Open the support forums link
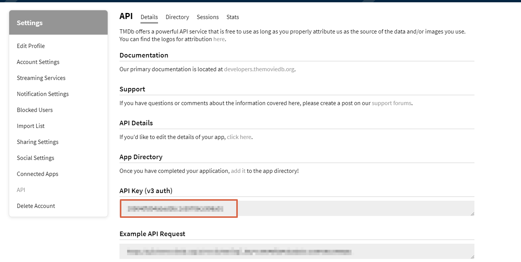 (x=391, y=103)
